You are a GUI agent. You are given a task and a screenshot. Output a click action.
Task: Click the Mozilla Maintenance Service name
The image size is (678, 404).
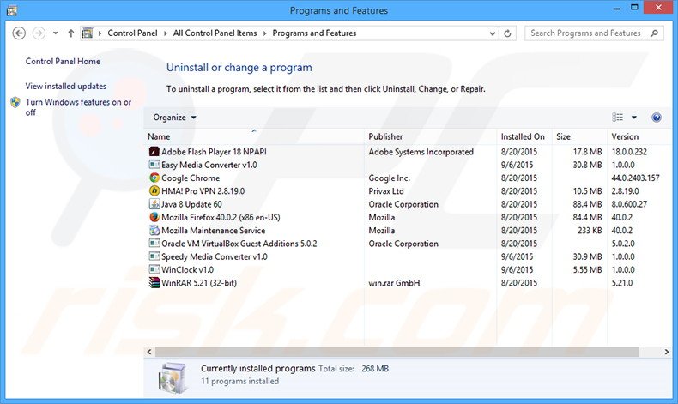coord(214,230)
